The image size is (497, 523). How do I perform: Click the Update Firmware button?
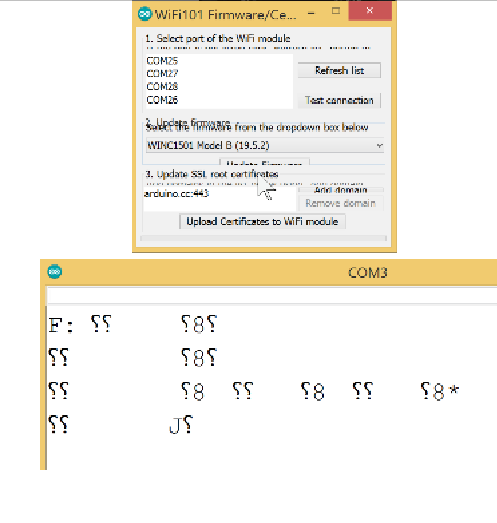click(265, 162)
